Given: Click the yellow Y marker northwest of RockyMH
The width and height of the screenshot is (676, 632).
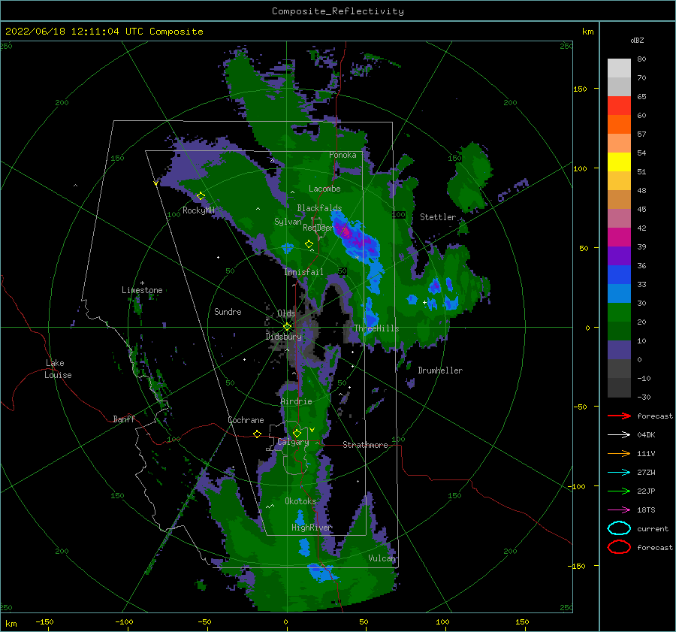Looking at the screenshot, I should click(155, 183).
